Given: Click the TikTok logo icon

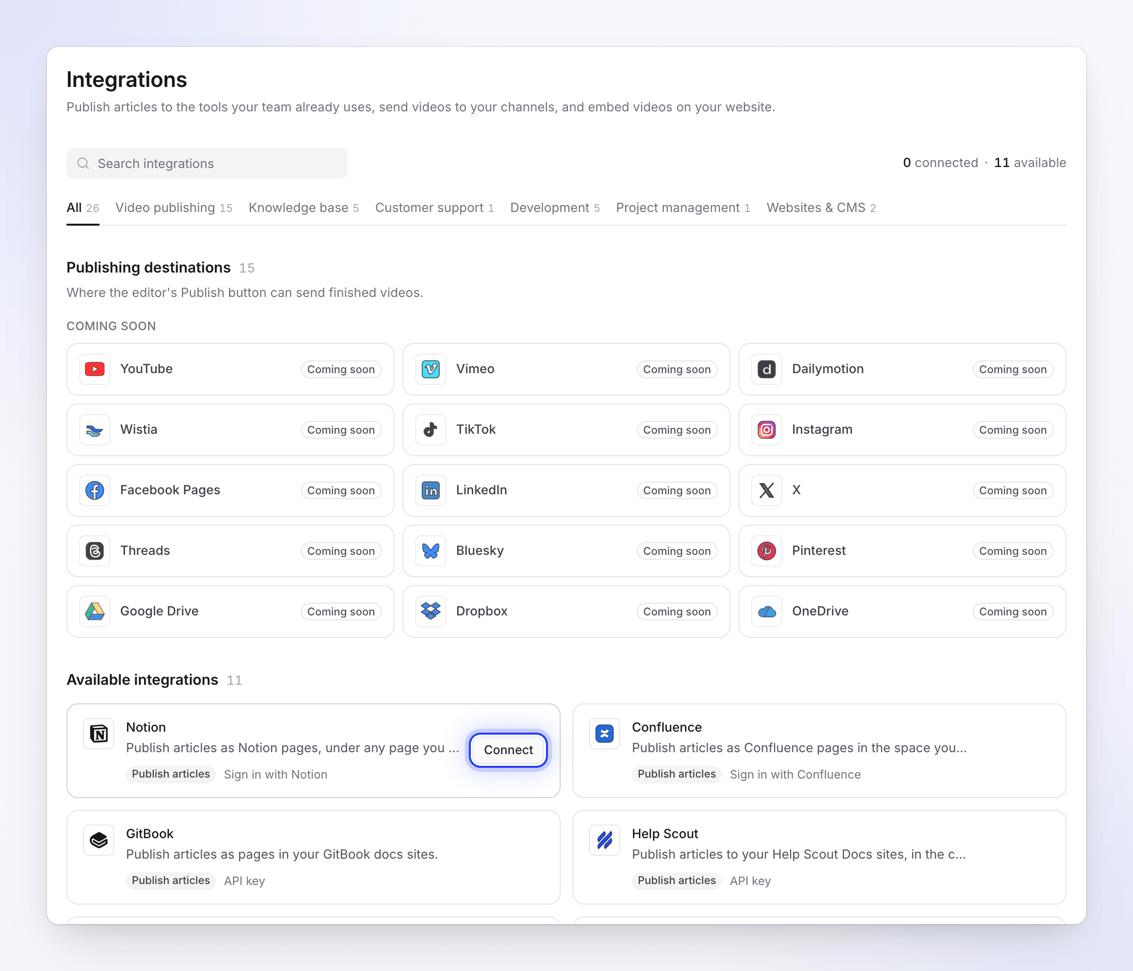Looking at the screenshot, I should 431,430.
